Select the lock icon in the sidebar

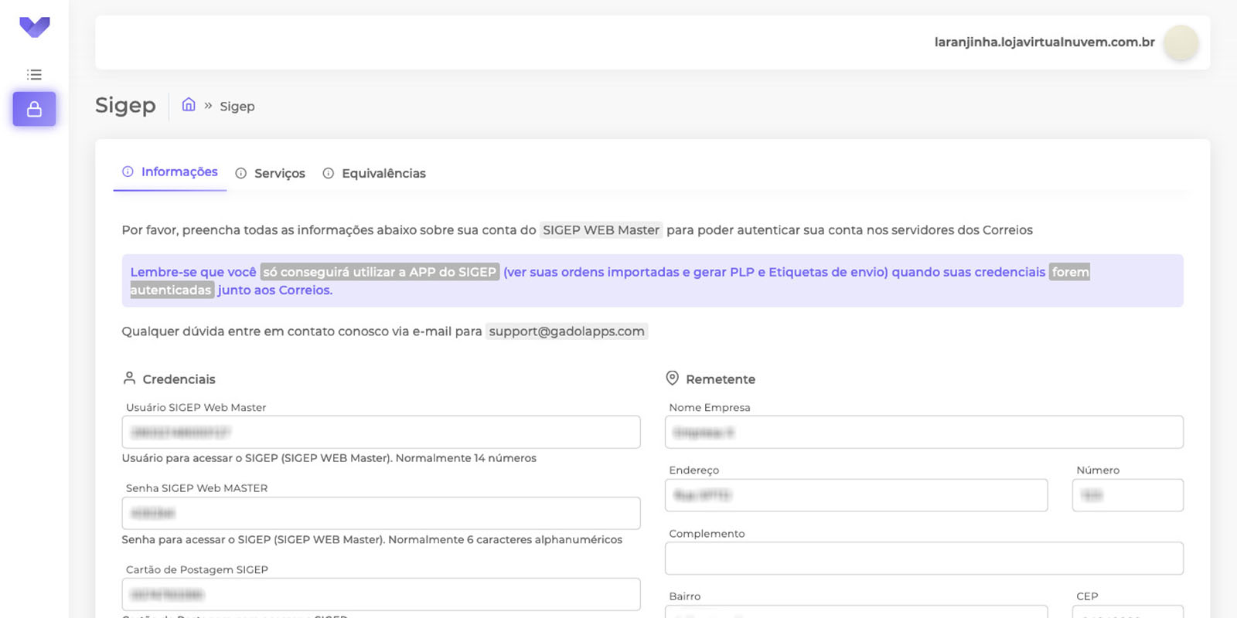click(x=34, y=109)
